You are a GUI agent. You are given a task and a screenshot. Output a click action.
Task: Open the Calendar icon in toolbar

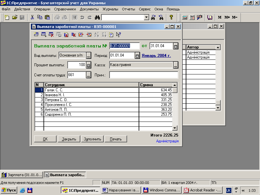pyautogui.click(x=192, y=17)
